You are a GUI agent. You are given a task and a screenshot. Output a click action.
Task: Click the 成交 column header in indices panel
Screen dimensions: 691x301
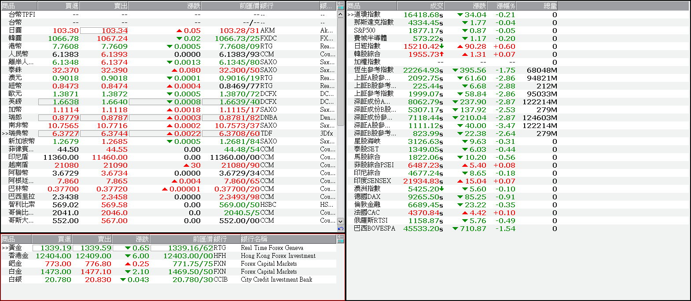[x=420, y=6]
